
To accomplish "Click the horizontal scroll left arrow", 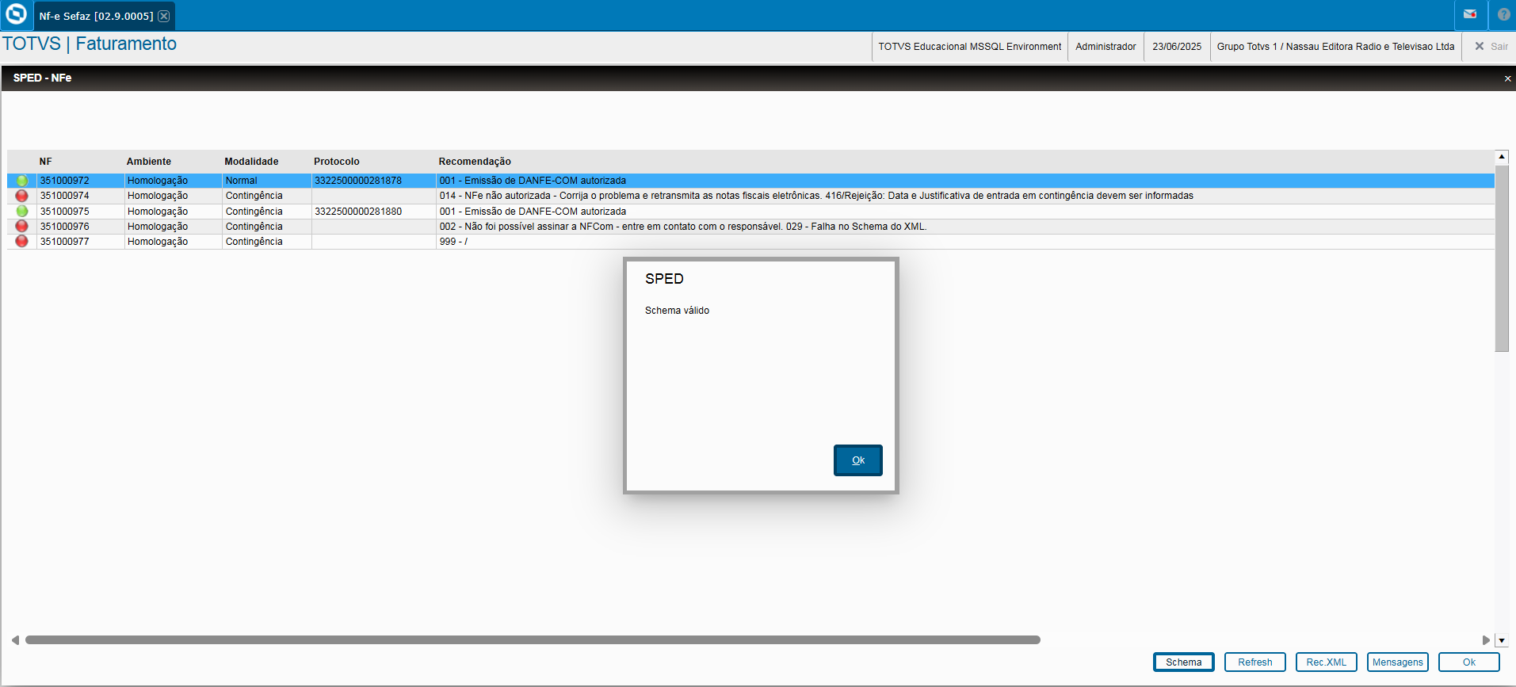I will coord(15,640).
